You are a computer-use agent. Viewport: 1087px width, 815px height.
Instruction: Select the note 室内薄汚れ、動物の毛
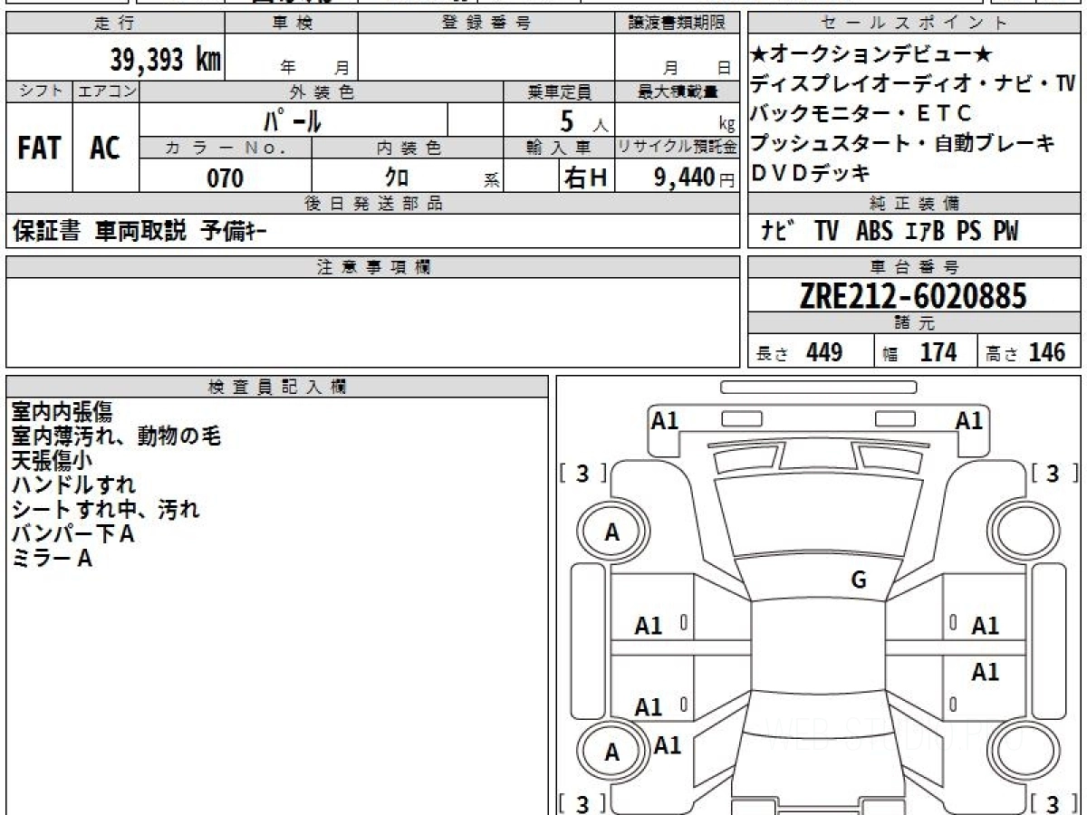(116, 436)
